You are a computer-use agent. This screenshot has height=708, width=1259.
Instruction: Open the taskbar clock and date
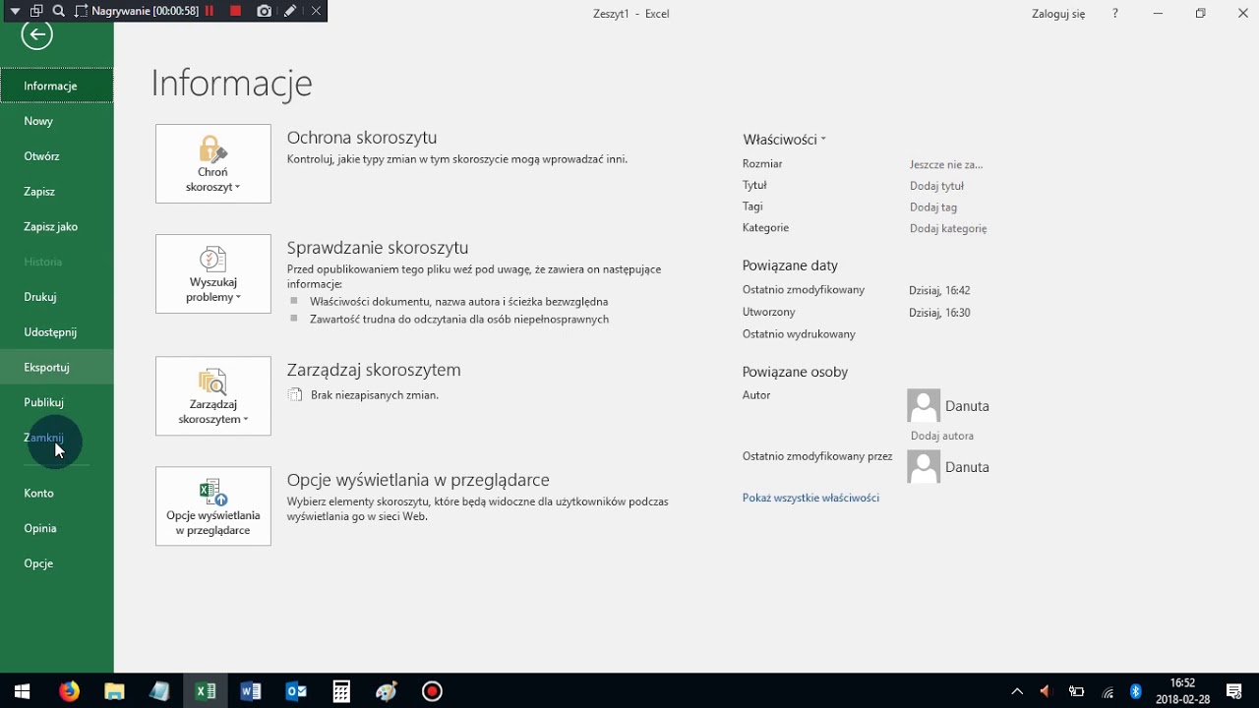click(x=1182, y=691)
